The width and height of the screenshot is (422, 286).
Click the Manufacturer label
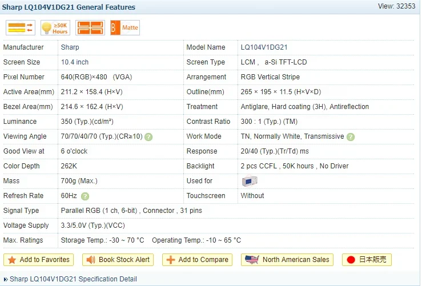[x=23, y=47]
